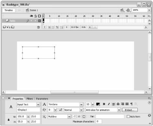Click the Onion Skin button in timeline
This screenshot has height=126, width=153.
click(49, 27)
